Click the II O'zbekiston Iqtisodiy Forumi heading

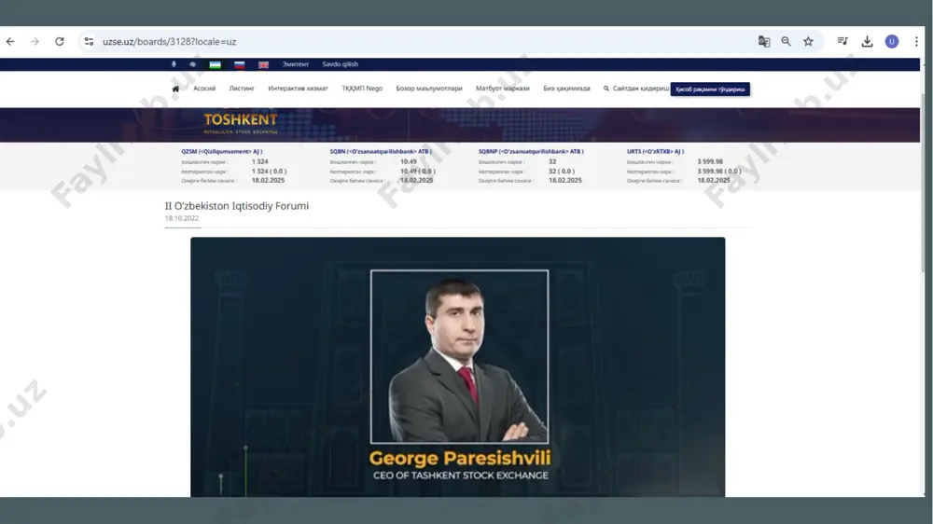[237, 206]
